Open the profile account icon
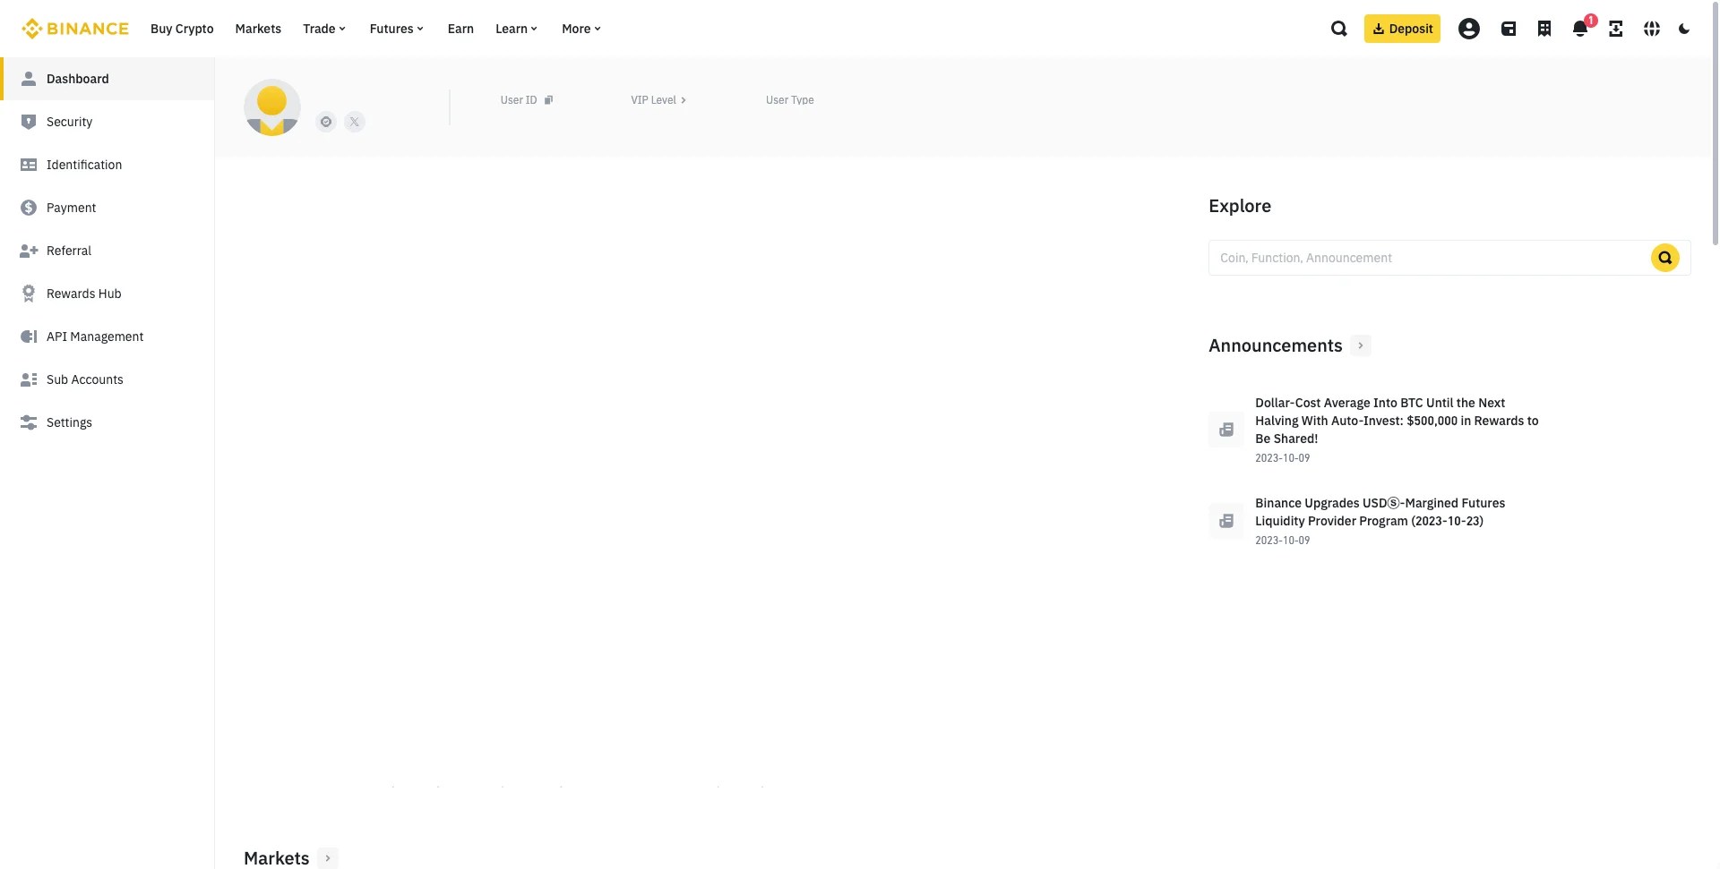The image size is (1720, 869). tap(1468, 28)
